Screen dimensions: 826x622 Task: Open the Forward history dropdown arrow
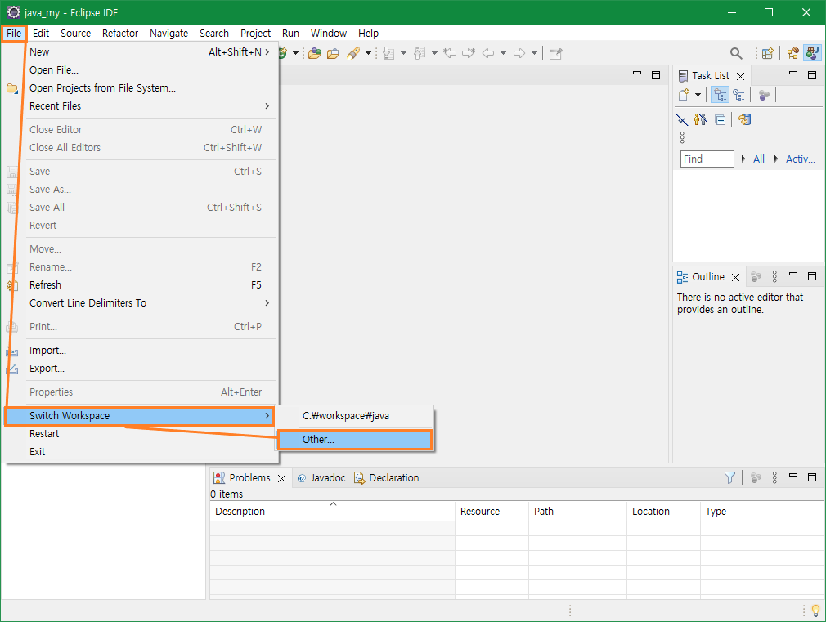(x=534, y=53)
